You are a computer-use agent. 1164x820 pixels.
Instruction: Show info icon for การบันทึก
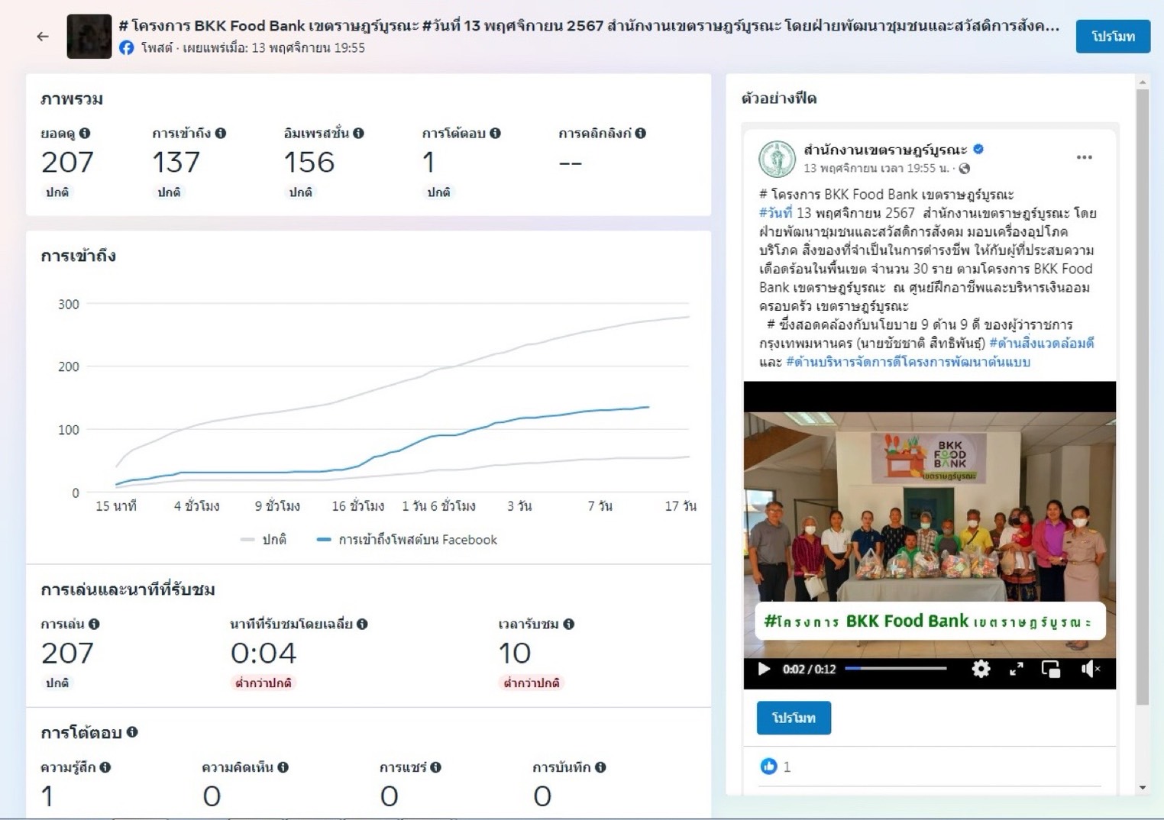point(600,767)
